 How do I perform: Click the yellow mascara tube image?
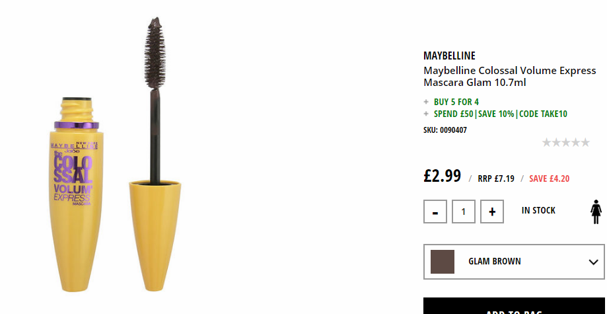(x=77, y=194)
